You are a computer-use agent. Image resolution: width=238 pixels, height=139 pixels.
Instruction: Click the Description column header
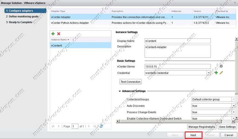[x=140, y=11]
